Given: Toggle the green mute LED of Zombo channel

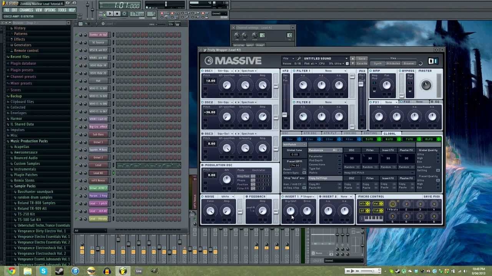Looking at the screenshot, I should [76, 35].
